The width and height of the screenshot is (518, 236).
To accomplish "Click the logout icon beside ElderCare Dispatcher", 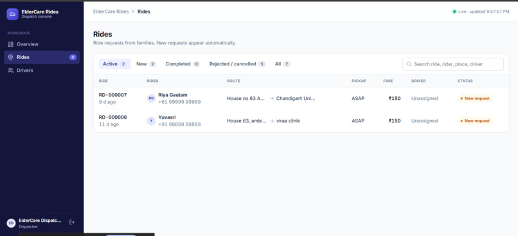I will point(72,223).
